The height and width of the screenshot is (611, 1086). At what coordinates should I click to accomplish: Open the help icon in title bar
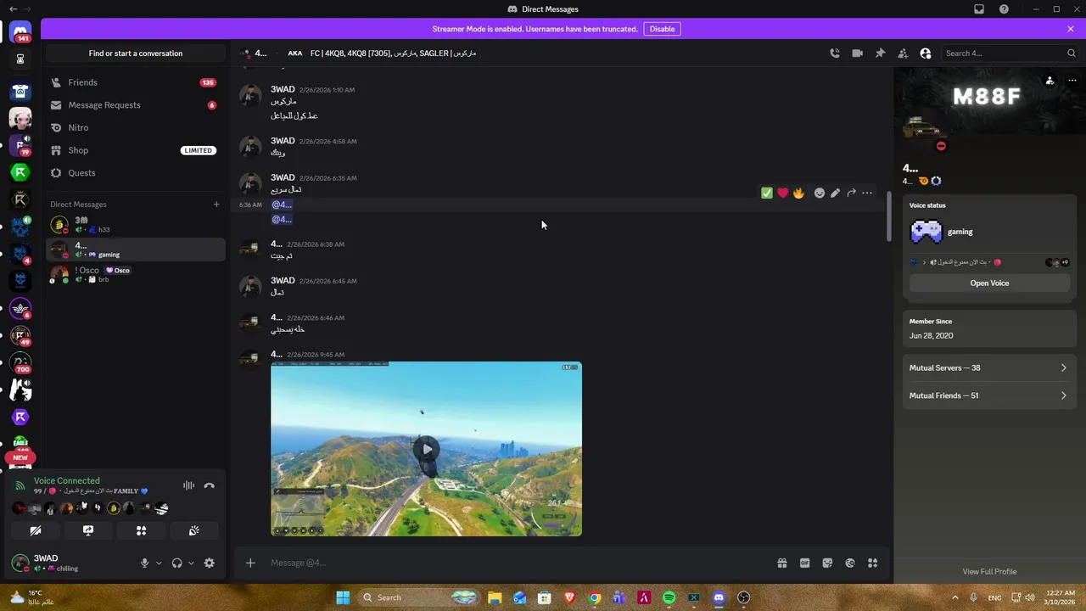[x=1005, y=8]
